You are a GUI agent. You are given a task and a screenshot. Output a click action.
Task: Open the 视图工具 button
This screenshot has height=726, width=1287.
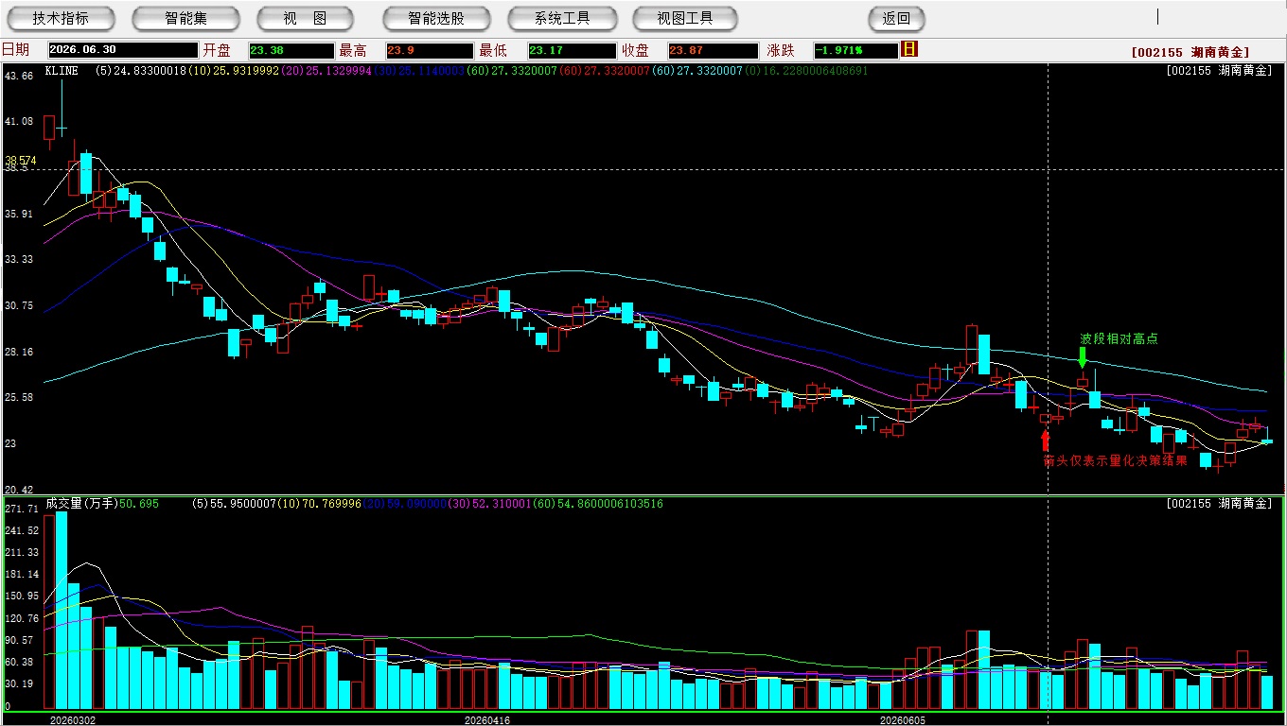point(685,18)
